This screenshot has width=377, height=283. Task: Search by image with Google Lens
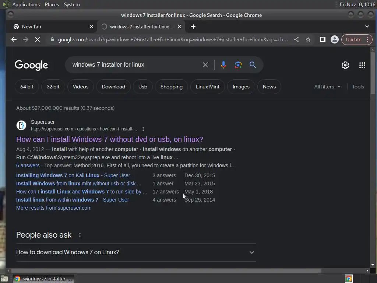[x=238, y=65]
